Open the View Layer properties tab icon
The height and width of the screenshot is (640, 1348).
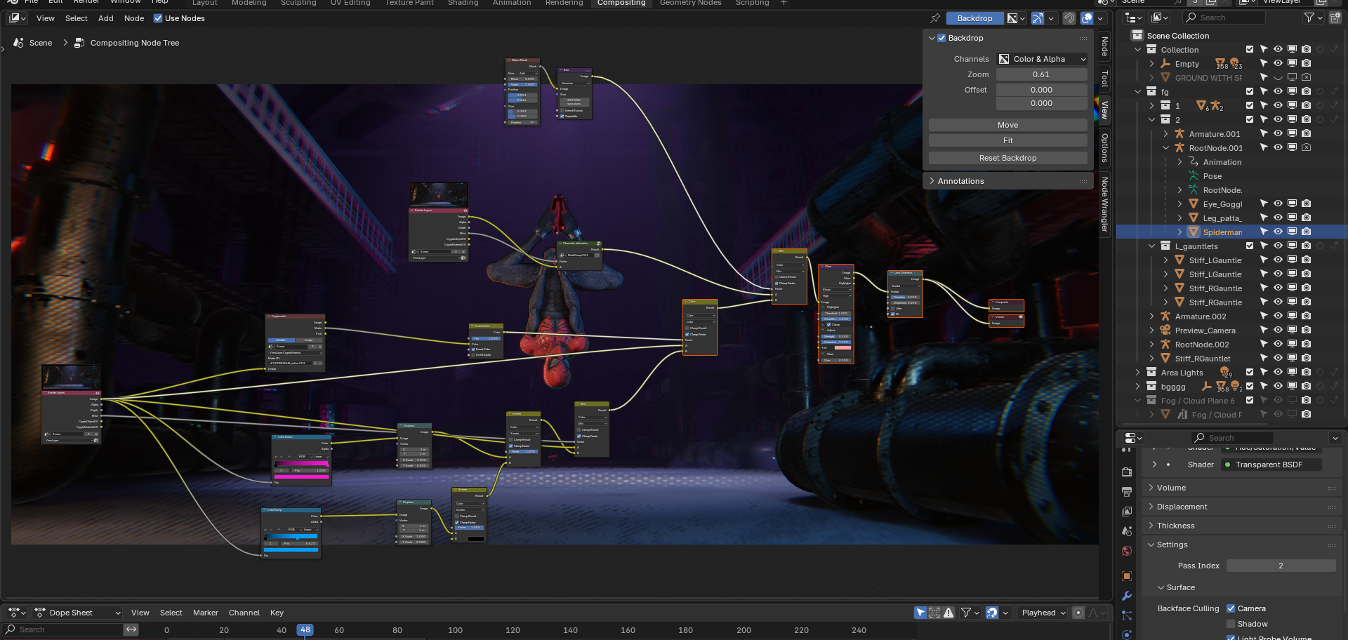[x=1127, y=512]
